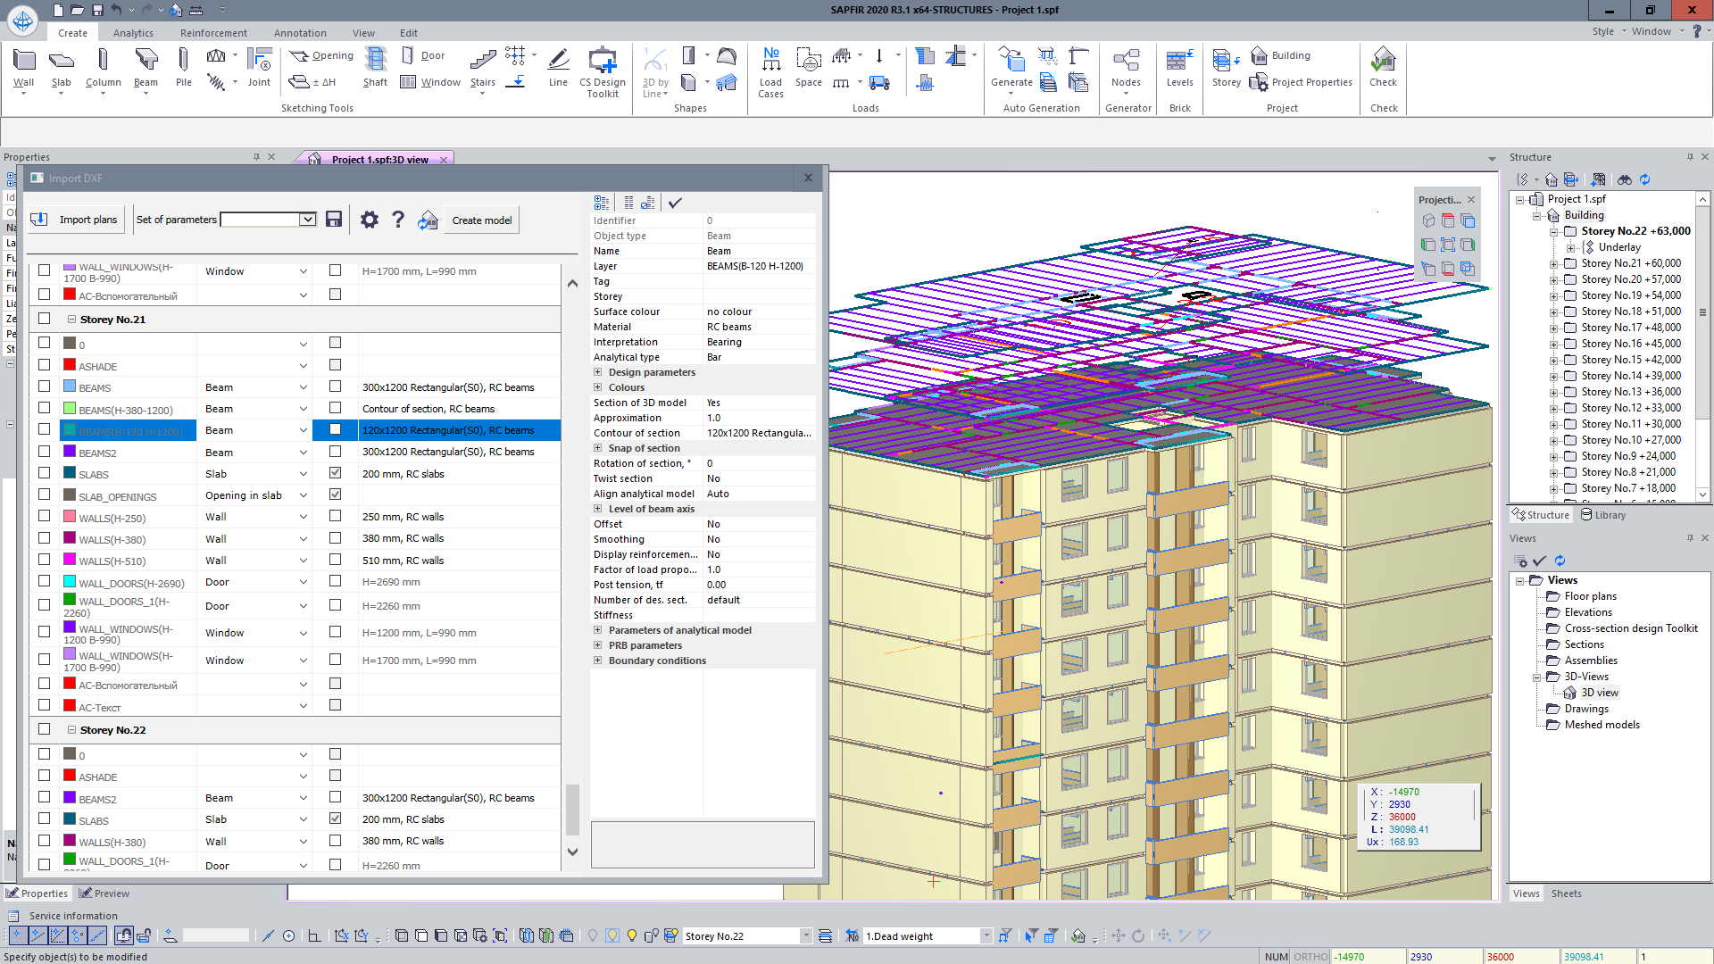Expand the Design parameters property group
Image resolution: width=1714 pixels, height=964 pixels.
tap(598, 372)
